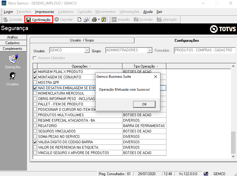Click the Confirmação save icon
Screen dimensions: 237x176
click(x=29, y=20)
